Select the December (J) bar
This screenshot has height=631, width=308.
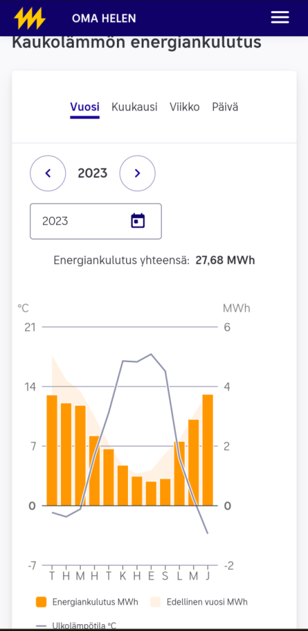pos(207,450)
